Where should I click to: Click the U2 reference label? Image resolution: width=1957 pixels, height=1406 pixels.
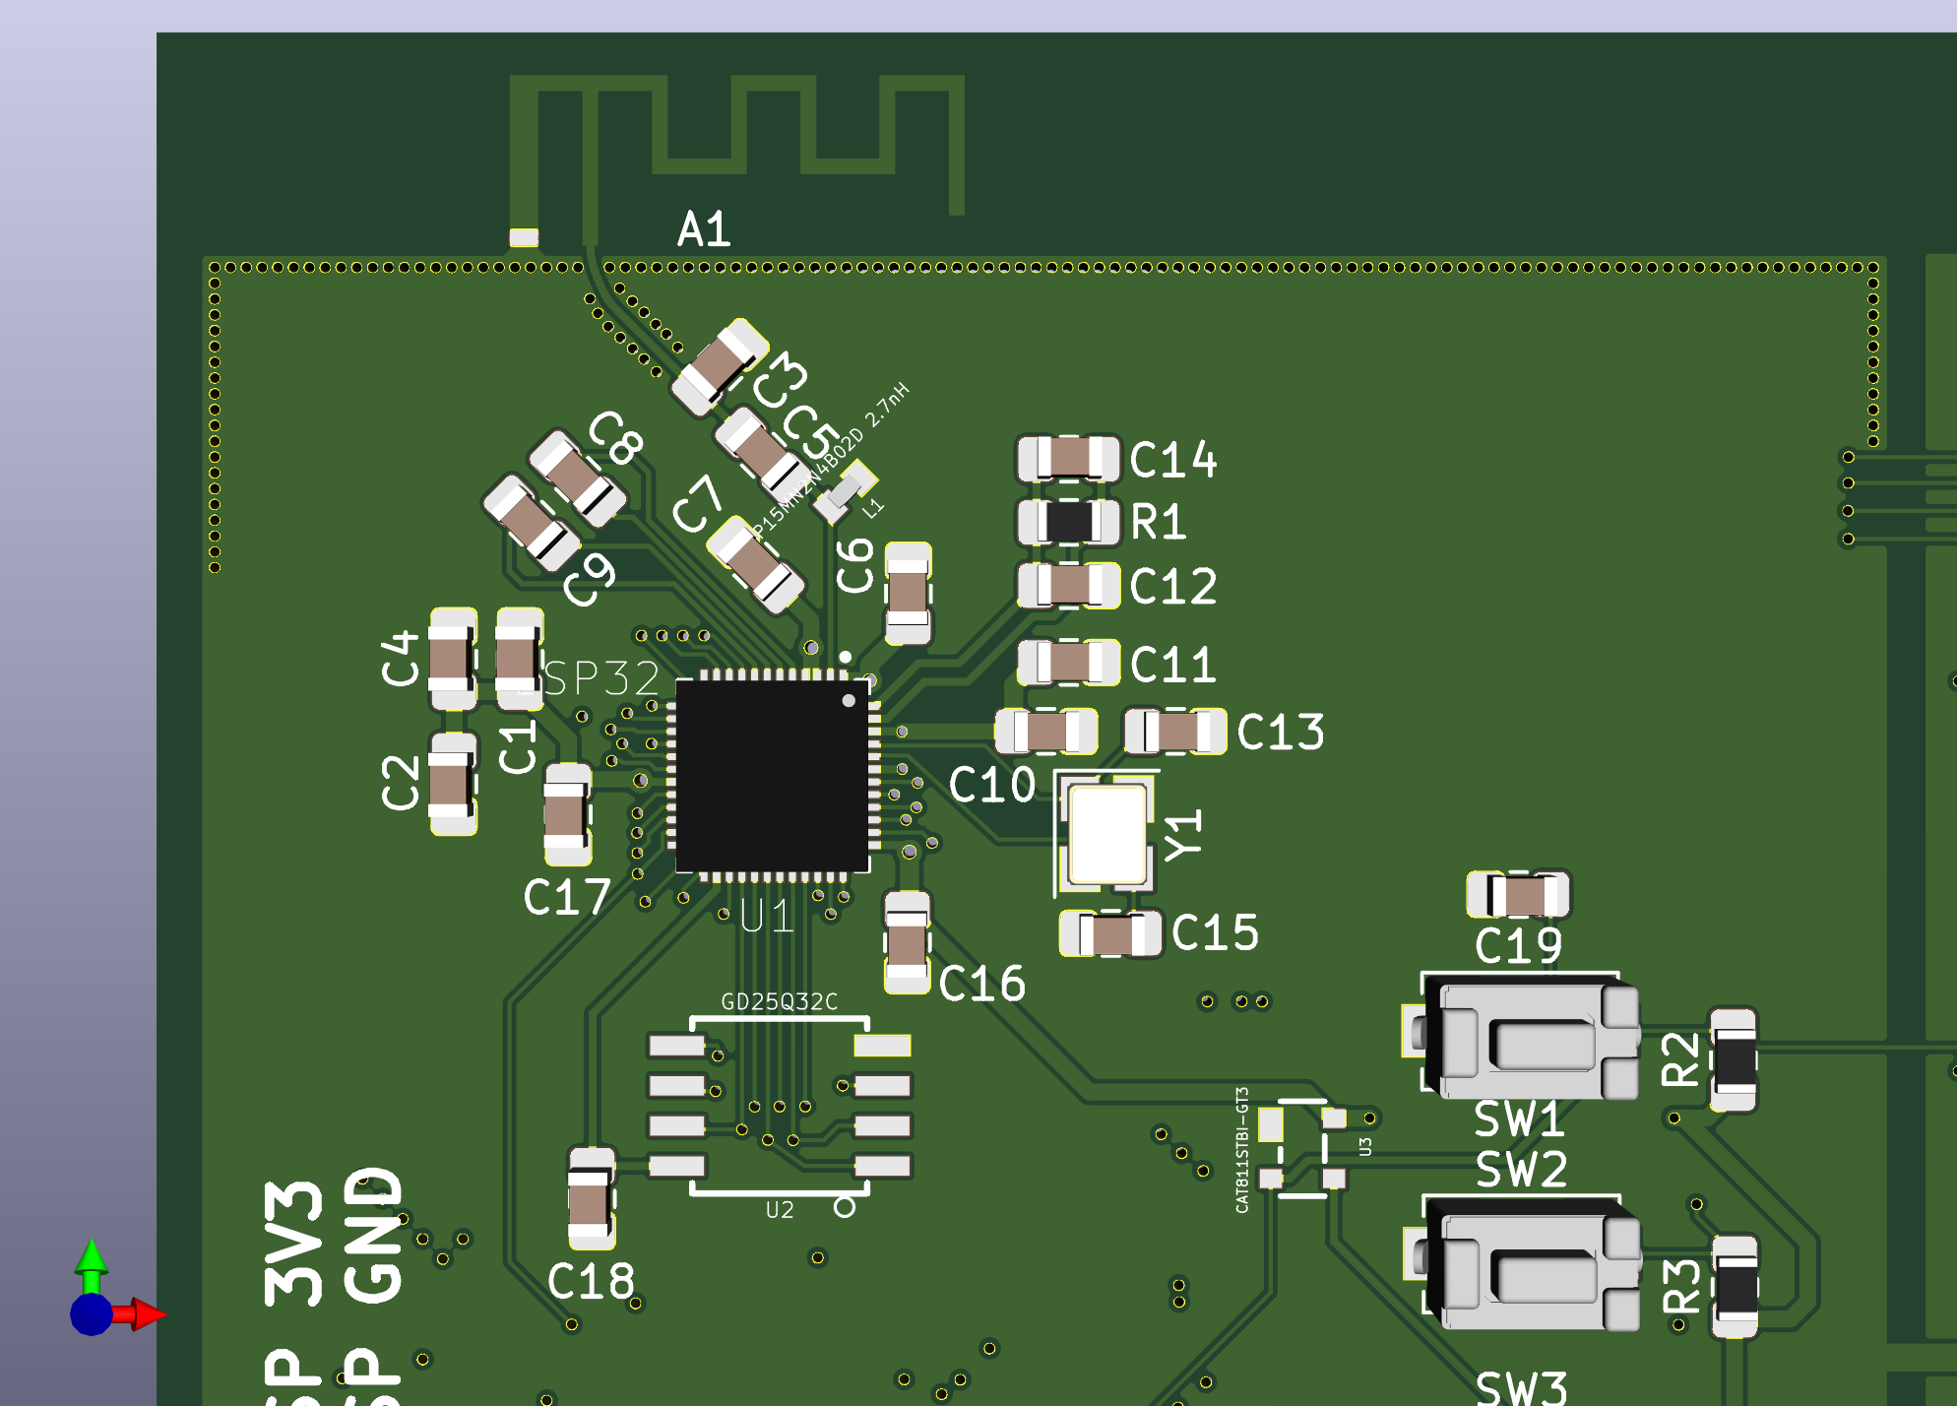tap(780, 1210)
